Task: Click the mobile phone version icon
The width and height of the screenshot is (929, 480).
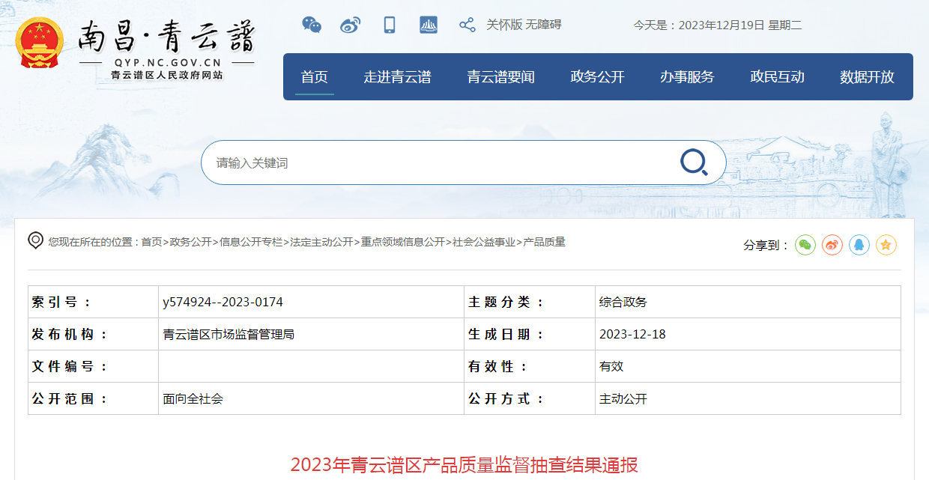Action: [390, 25]
